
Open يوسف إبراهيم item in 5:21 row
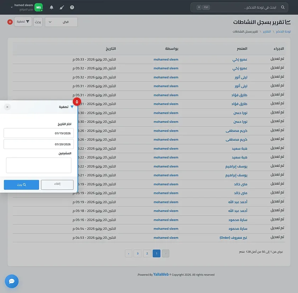click(x=236, y=175)
